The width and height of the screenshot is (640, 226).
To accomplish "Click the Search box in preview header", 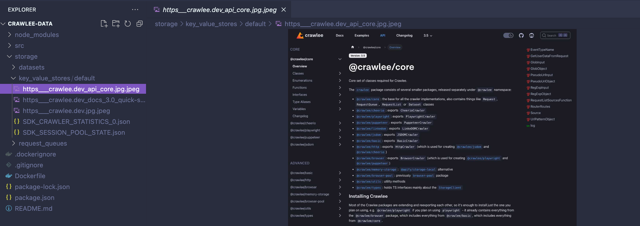I will coord(555,35).
